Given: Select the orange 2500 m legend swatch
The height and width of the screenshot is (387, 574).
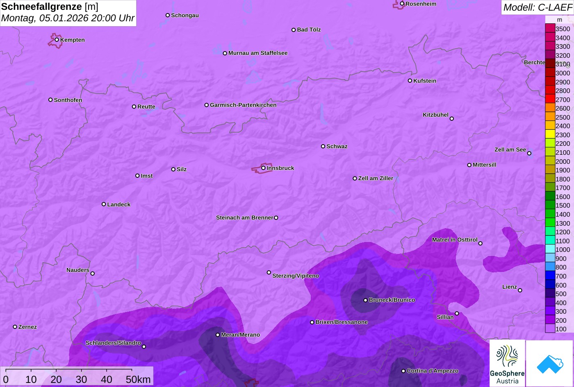Looking at the screenshot, I should click(x=550, y=117).
